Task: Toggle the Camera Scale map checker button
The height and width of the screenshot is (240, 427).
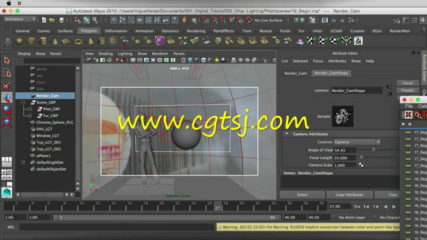Action: (x=361, y=165)
